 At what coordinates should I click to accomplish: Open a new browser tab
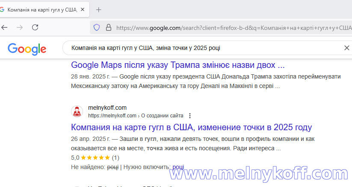98,10
